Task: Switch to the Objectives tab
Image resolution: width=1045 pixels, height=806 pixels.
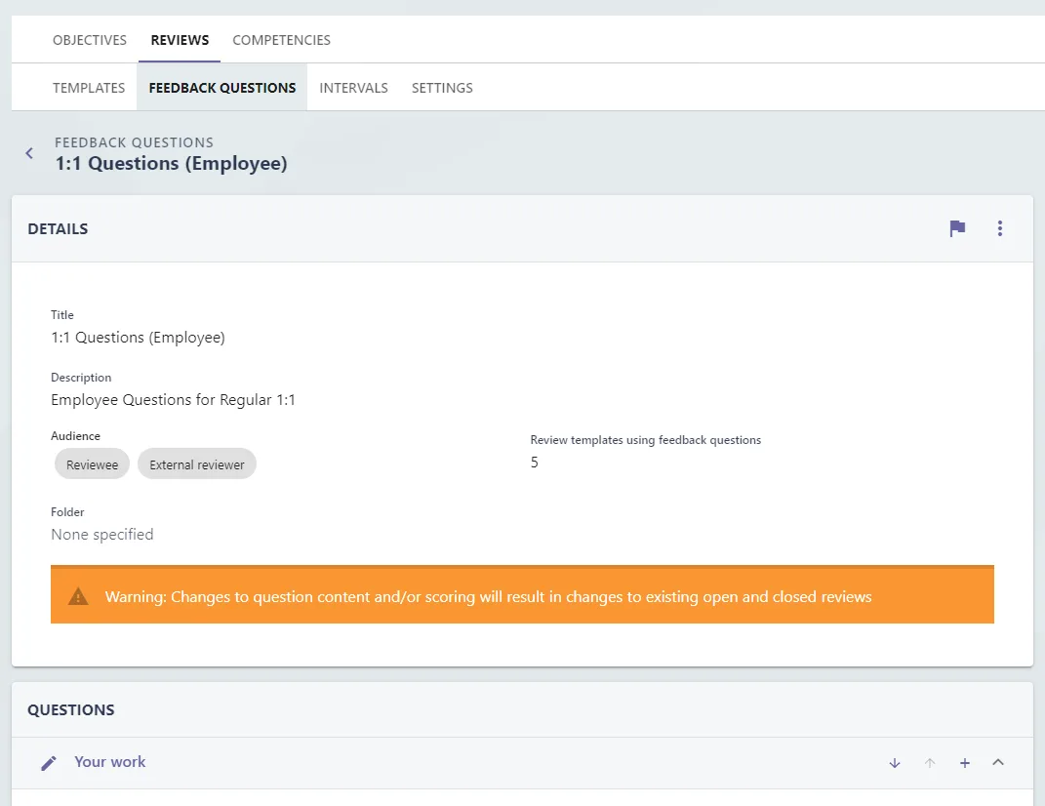Action: tap(90, 40)
